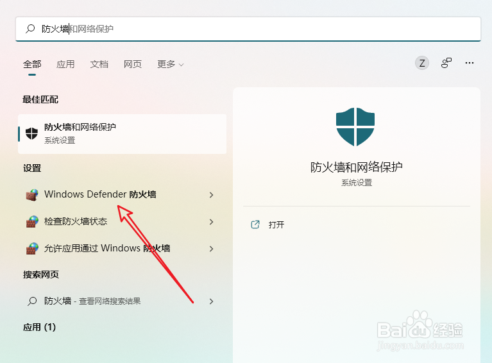Open the connected accounts feedback icon
Image resolution: width=492 pixels, height=363 pixels.
point(446,63)
